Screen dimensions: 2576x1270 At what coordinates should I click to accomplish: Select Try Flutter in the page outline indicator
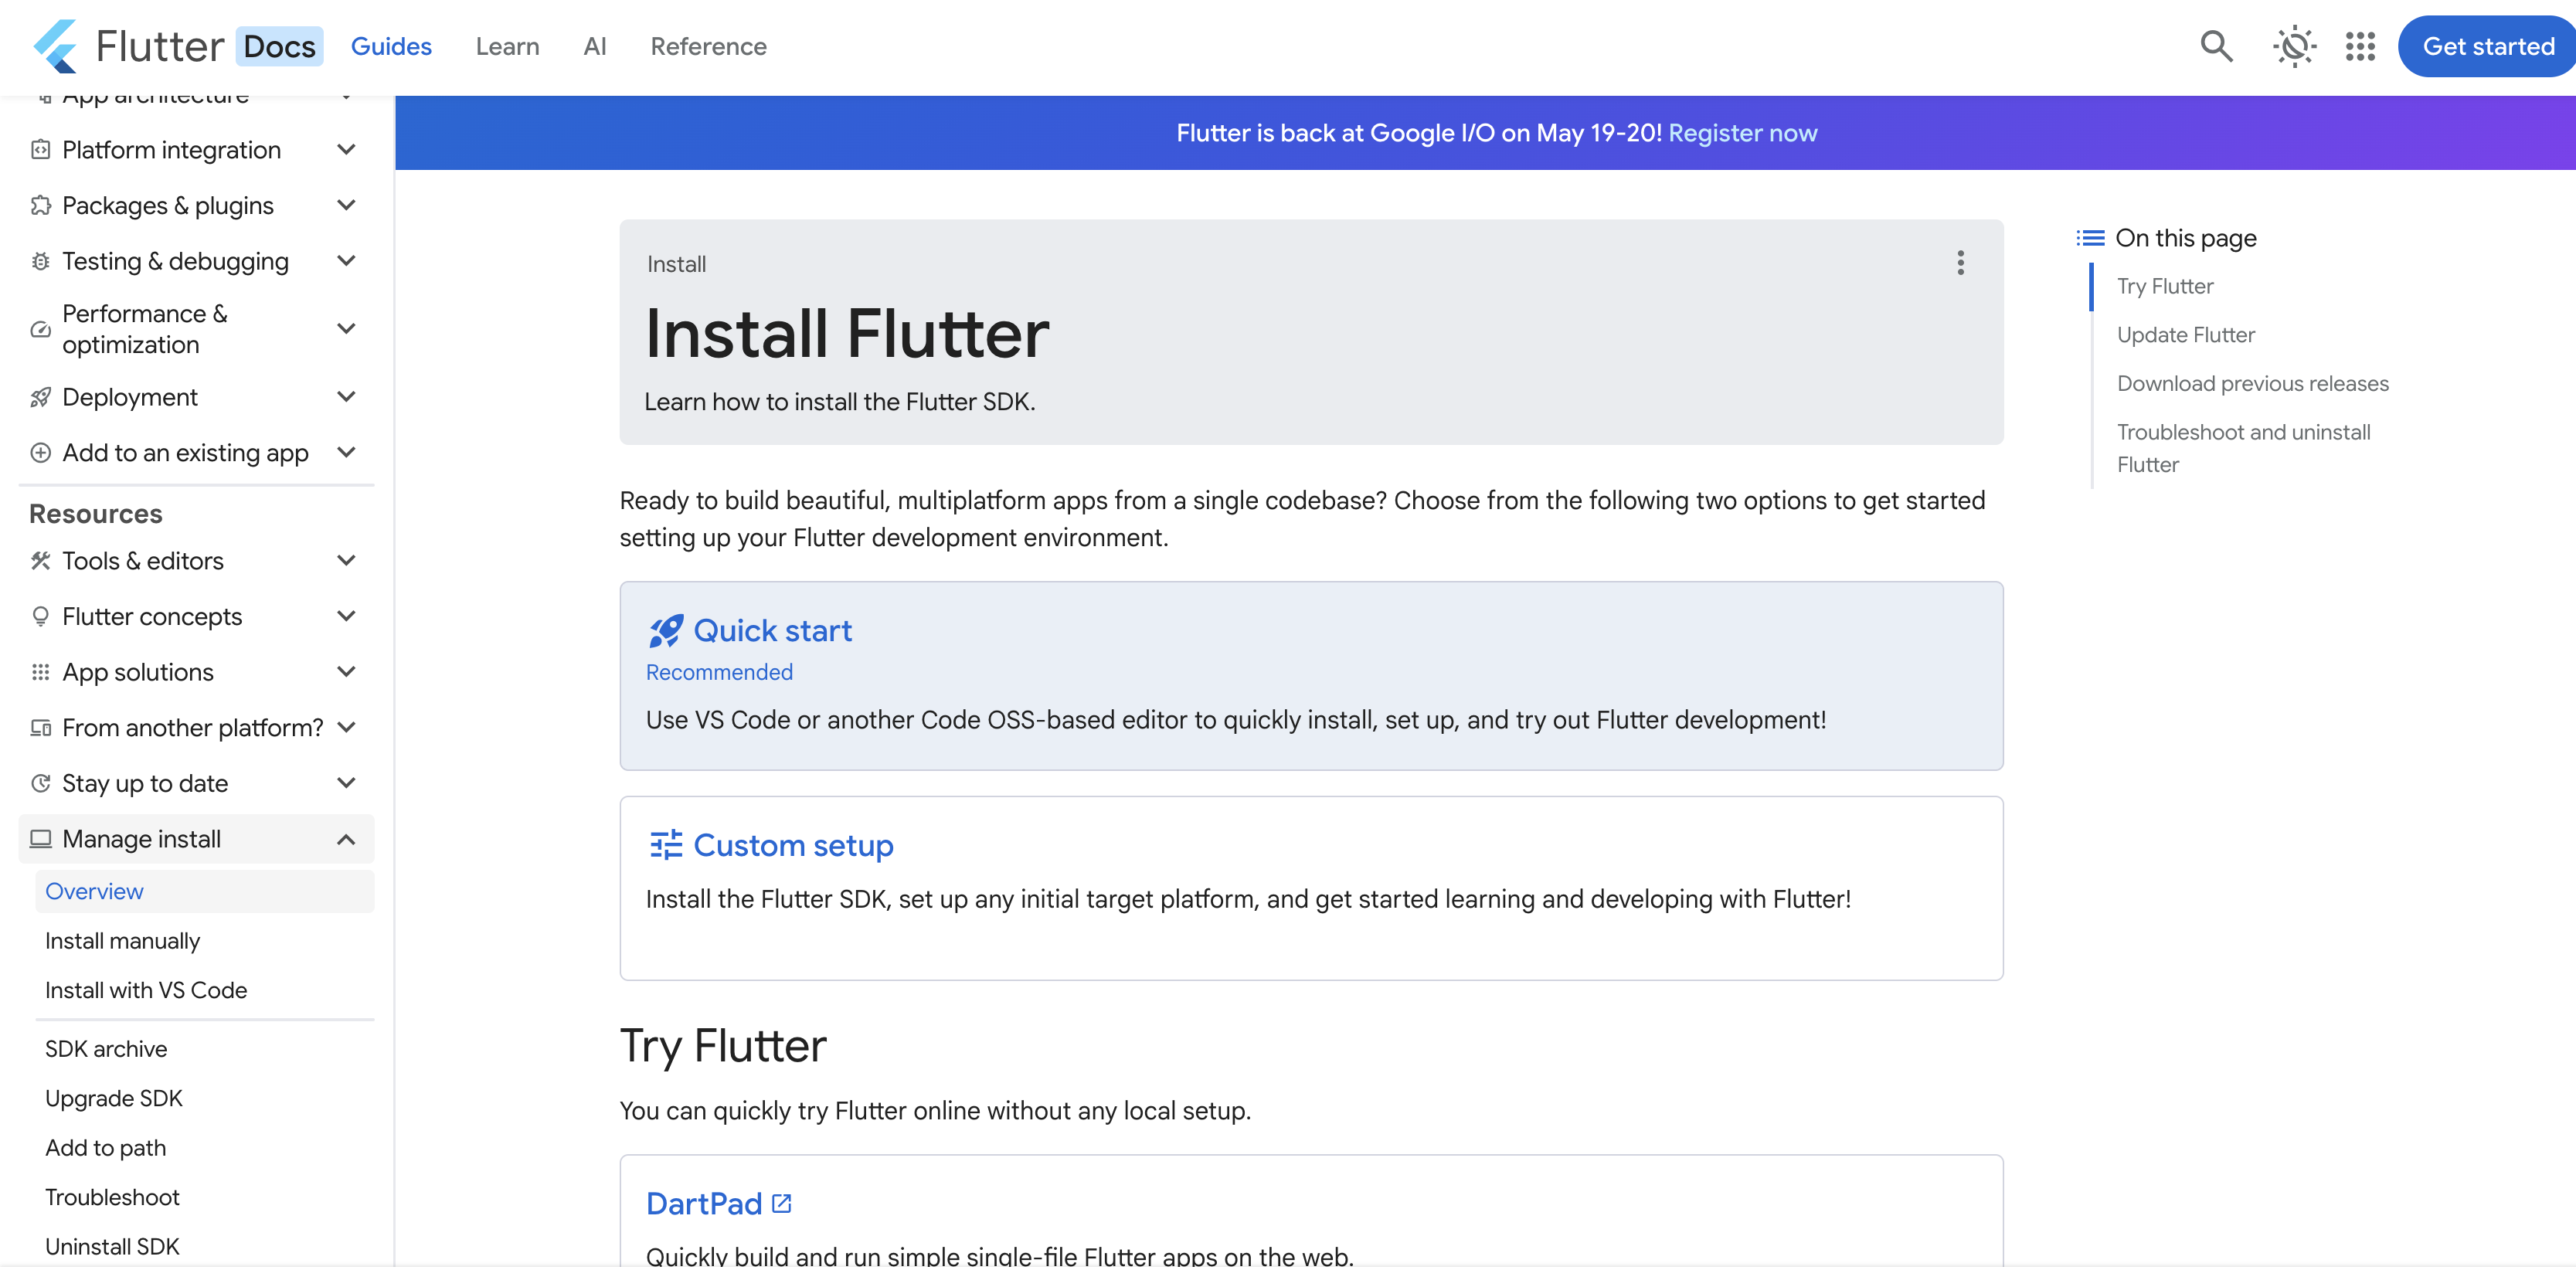pyautogui.click(x=2164, y=286)
